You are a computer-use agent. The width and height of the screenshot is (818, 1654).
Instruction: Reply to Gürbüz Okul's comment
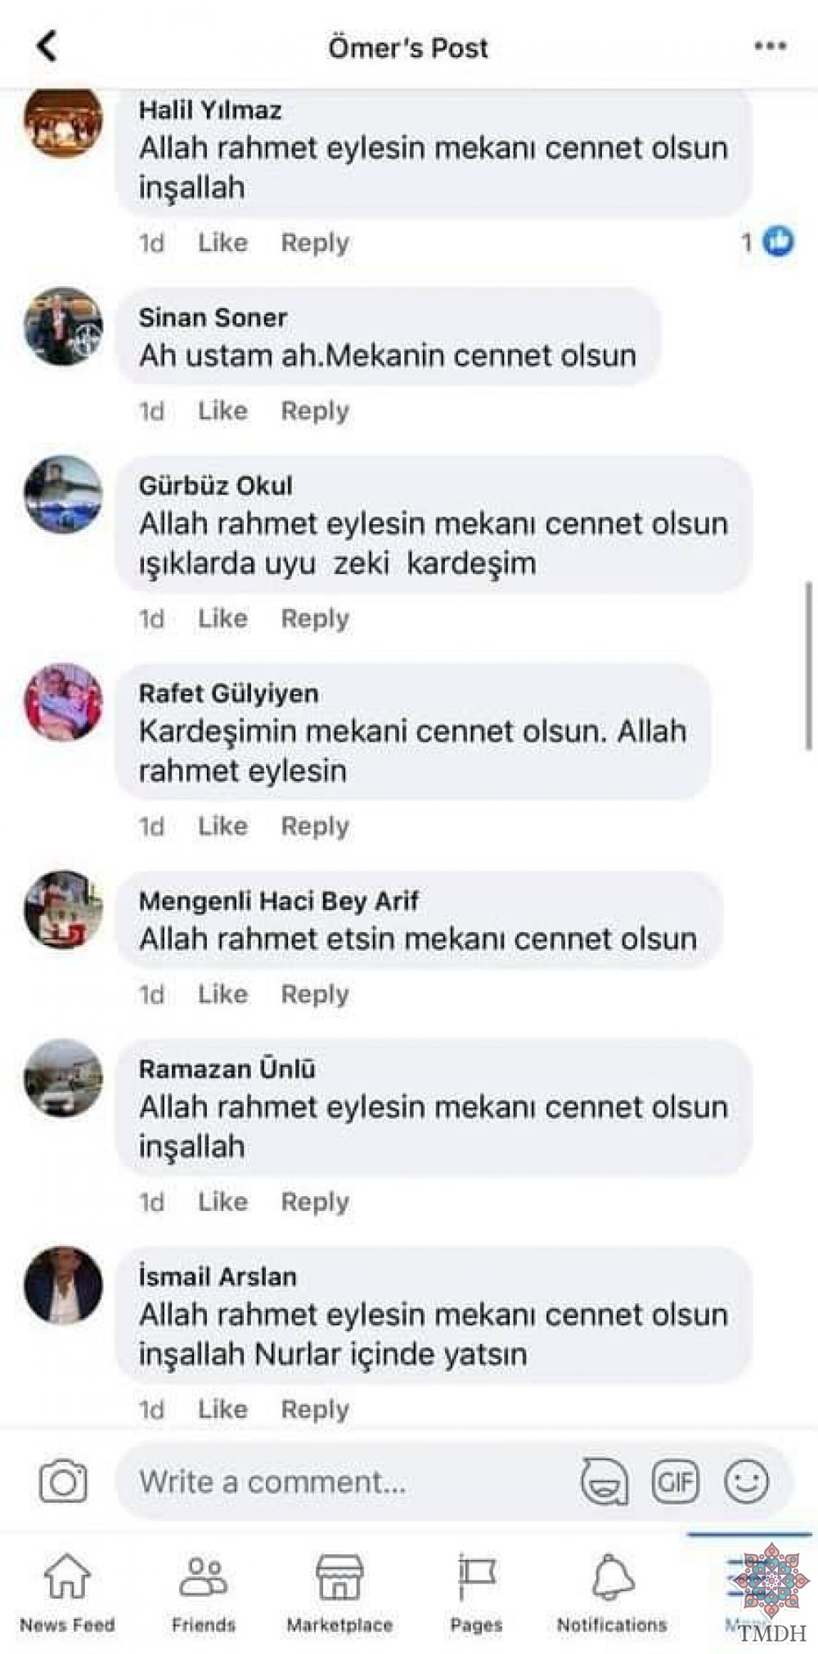click(x=315, y=619)
